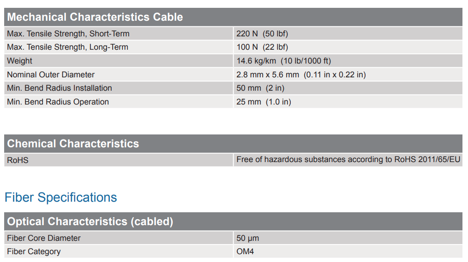Click the Optical Characteristics (cabled) header

click(x=90, y=221)
